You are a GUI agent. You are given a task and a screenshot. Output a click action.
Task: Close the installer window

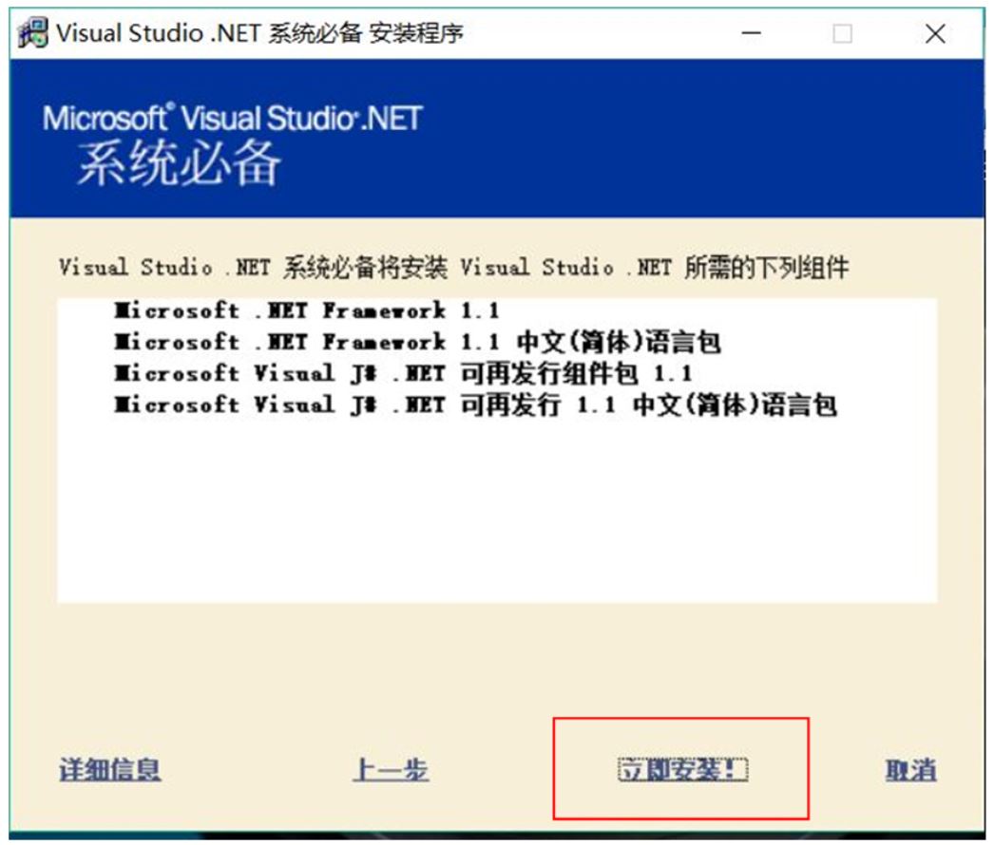pos(936,33)
